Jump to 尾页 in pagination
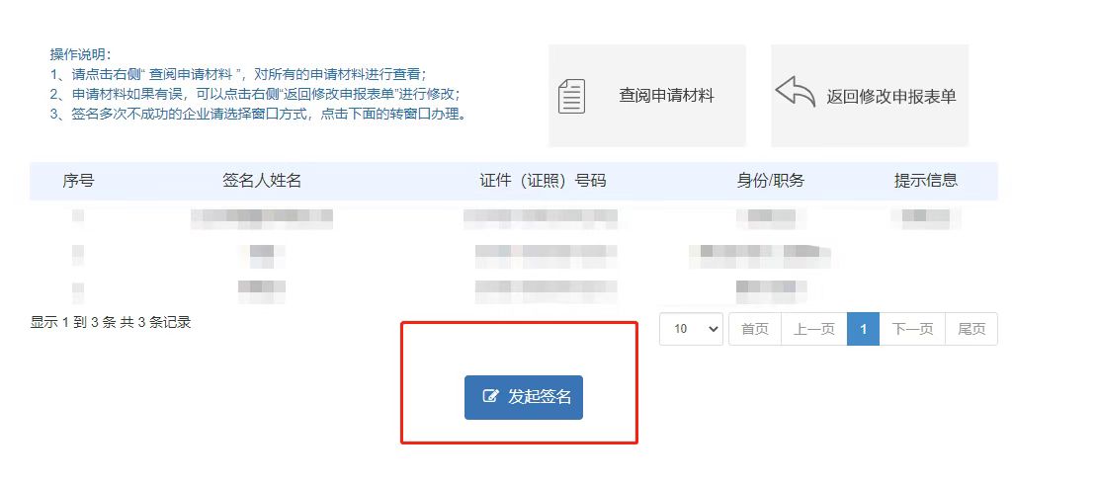The width and height of the screenshot is (1097, 483). click(x=971, y=329)
